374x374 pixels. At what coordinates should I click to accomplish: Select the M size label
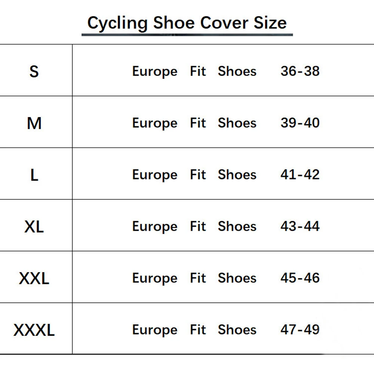[34, 123]
